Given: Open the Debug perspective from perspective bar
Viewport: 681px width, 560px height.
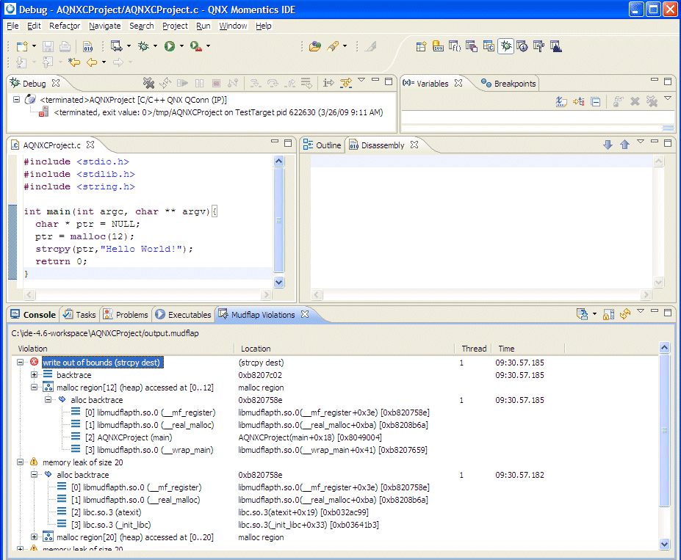Looking at the screenshot, I should (x=505, y=46).
